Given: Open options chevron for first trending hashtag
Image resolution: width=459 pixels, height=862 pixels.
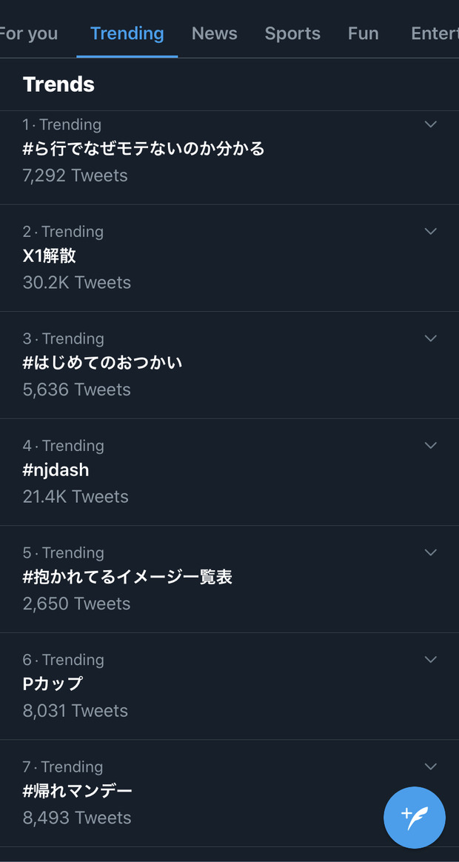Looking at the screenshot, I should point(430,124).
